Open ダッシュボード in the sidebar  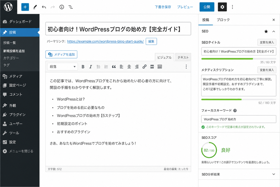(x=20, y=22)
